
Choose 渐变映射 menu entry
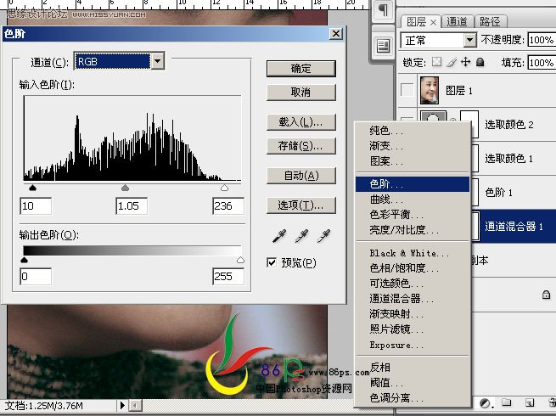pyautogui.click(x=413, y=314)
